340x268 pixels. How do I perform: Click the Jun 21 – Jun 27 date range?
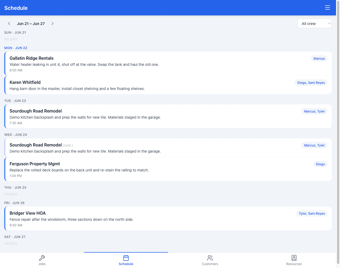[x=31, y=24]
